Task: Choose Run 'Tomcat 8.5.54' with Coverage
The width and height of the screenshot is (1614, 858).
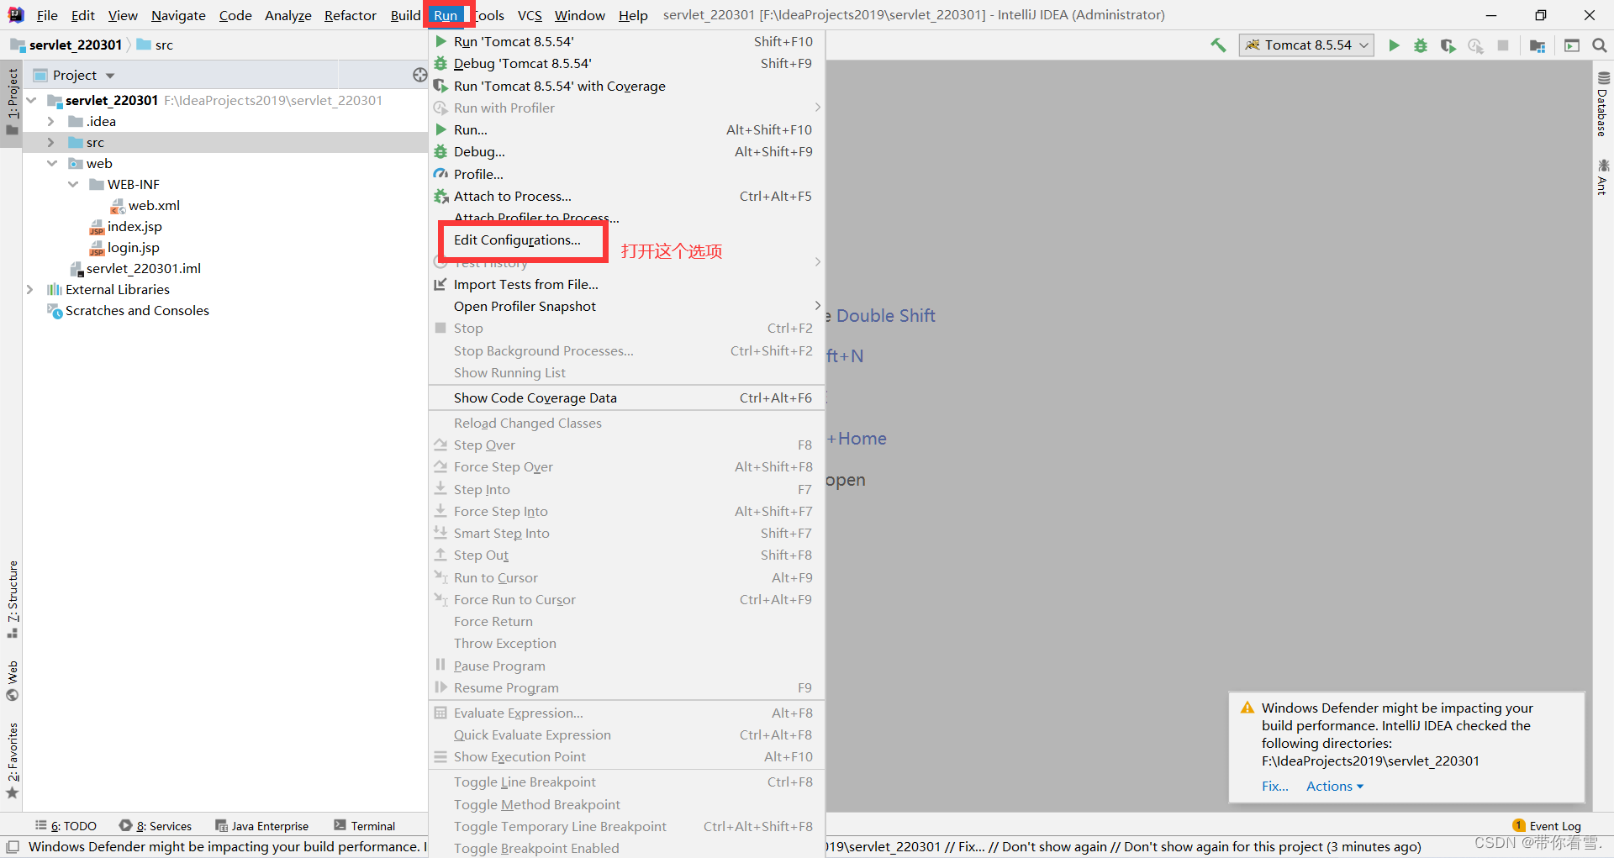Action: 626,86
